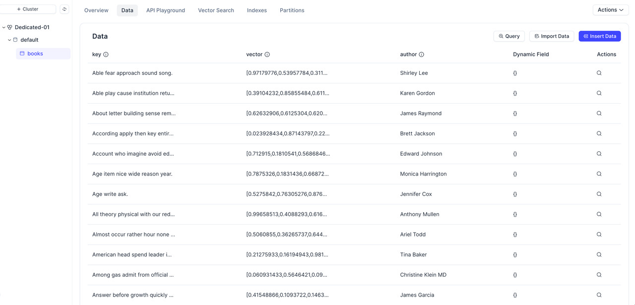
Task: Collapse the default database tree node
Action: pyautogui.click(x=9, y=40)
